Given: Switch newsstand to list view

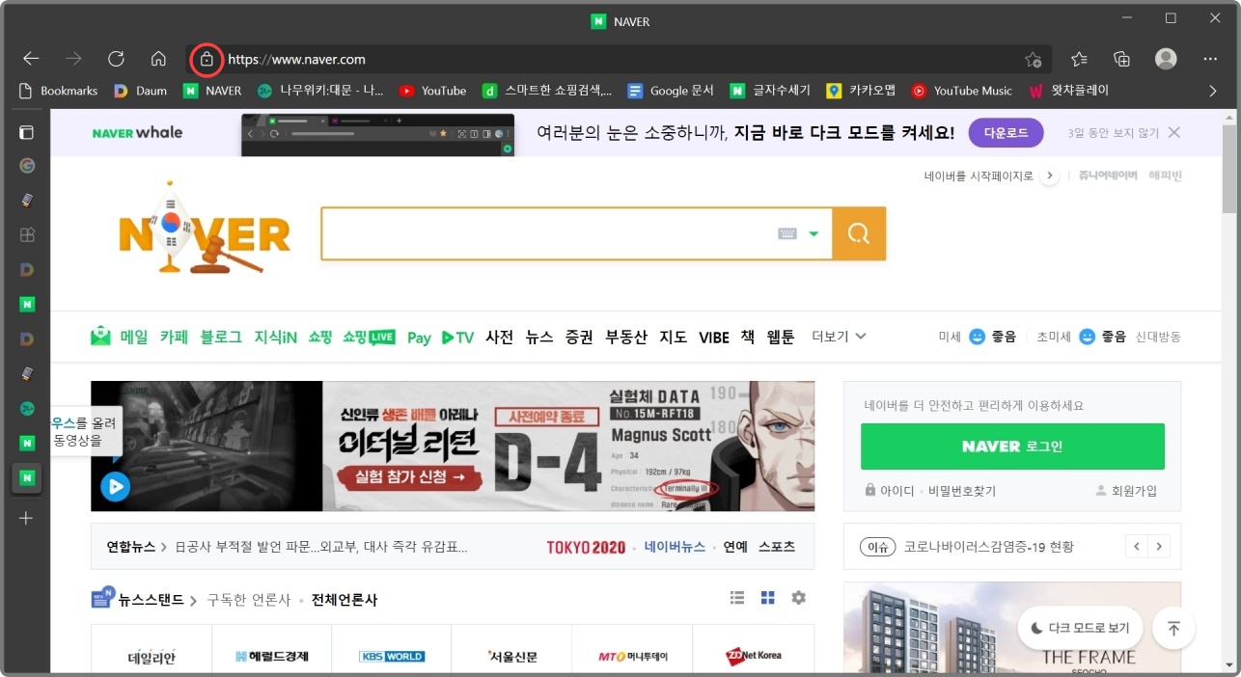Looking at the screenshot, I should tap(737, 598).
